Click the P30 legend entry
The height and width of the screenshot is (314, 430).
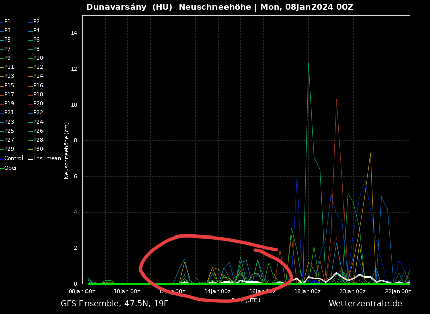coord(38,149)
